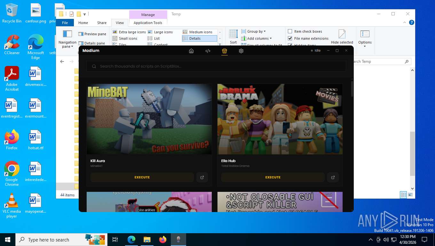Open Google Chrome desktop shortcut
This screenshot has height=246, width=435.
[12, 174]
